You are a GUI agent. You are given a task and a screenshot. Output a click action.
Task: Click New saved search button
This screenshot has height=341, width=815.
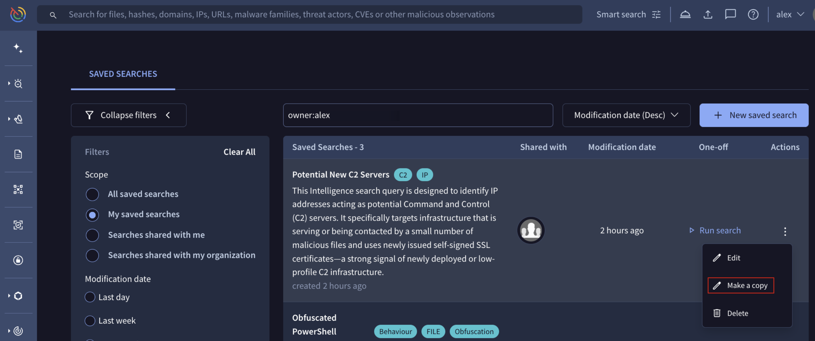click(754, 115)
